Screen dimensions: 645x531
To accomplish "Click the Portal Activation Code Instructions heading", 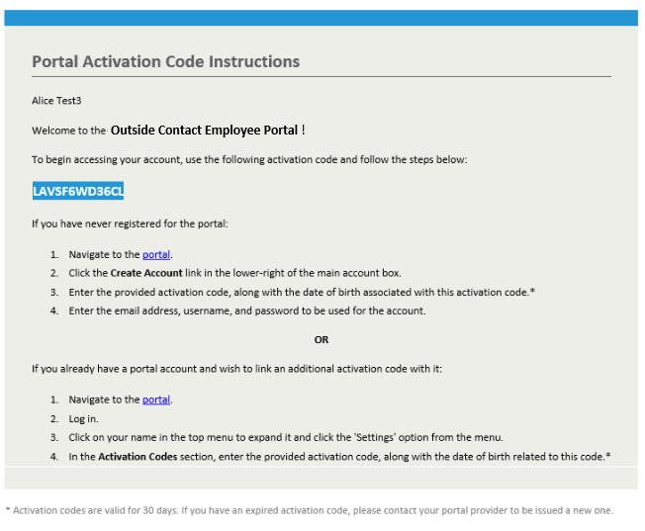I will pos(165,61).
